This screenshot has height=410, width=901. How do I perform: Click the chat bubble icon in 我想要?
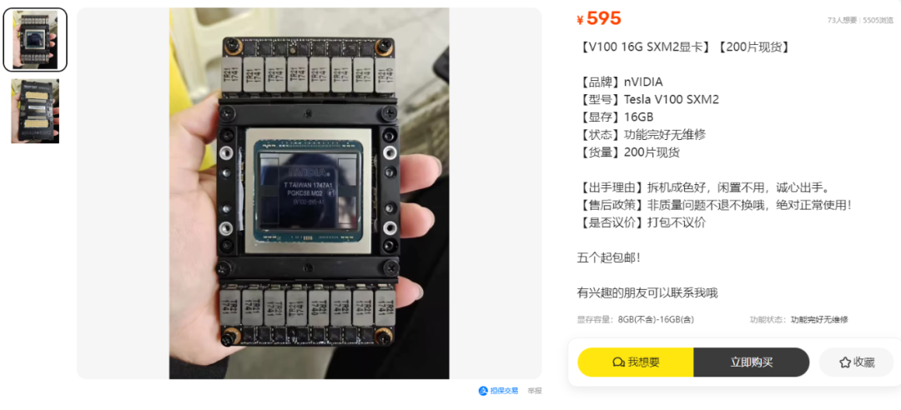coord(618,362)
